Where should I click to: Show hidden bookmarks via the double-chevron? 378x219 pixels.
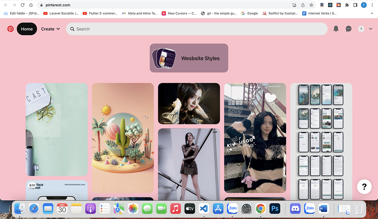(x=372, y=13)
